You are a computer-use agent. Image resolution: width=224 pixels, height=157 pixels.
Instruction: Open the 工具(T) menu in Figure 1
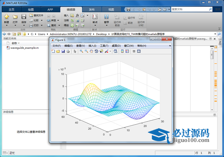pos(104,46)
